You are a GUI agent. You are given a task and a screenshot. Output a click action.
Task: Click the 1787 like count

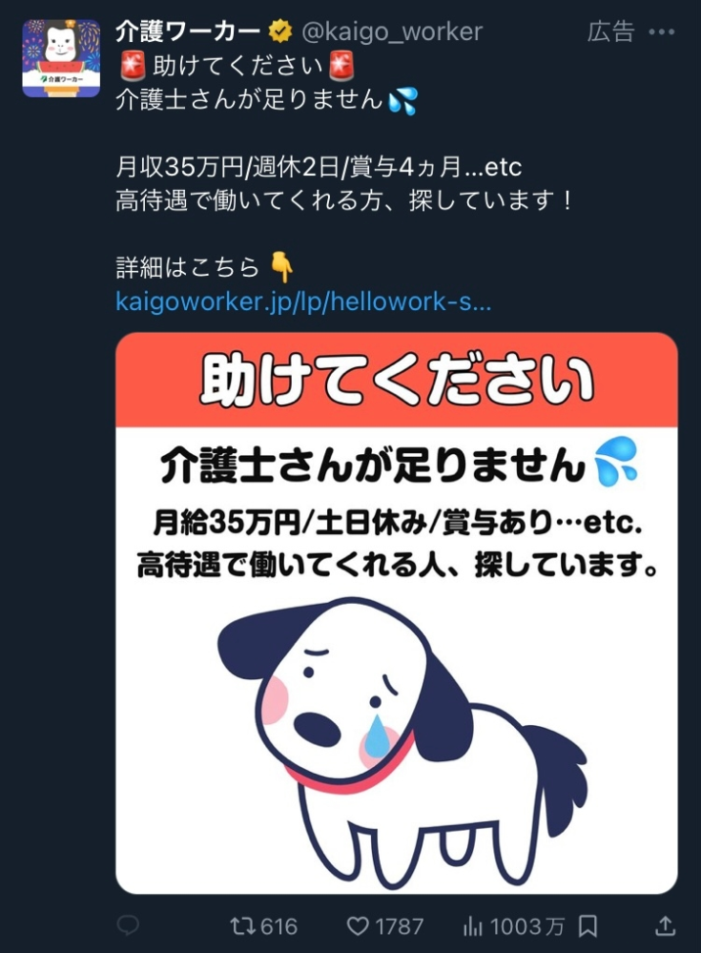pyautogui.click(x=399, y=926)
